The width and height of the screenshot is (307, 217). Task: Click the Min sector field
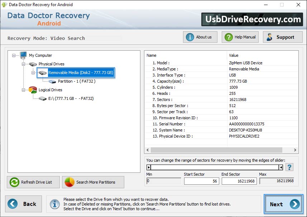[x=164, y=181]
